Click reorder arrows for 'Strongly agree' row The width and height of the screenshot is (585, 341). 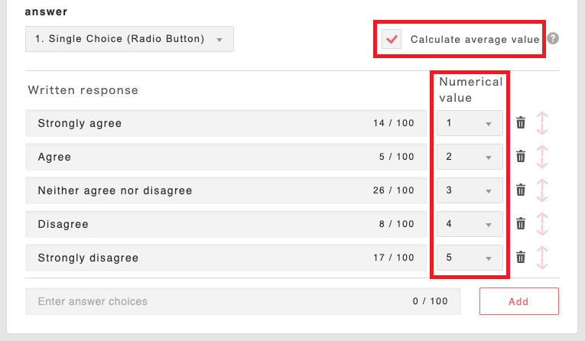pyautogui.click(x=542, y=123)
